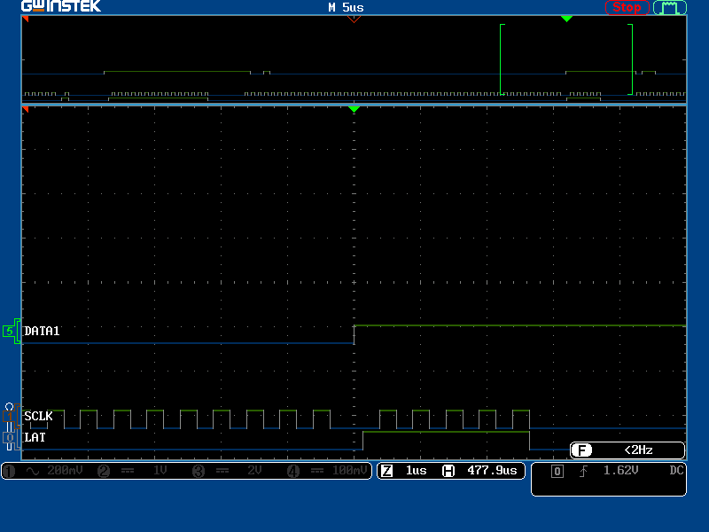Click the 200mV channel 1 scale
The image size is (709, 532).
65,471
